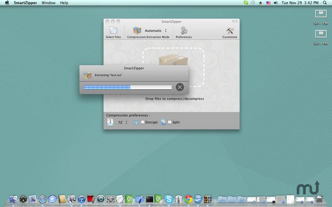Open iChat from the Dock
Screen dimensions: 332x207
tap(52, 199)
